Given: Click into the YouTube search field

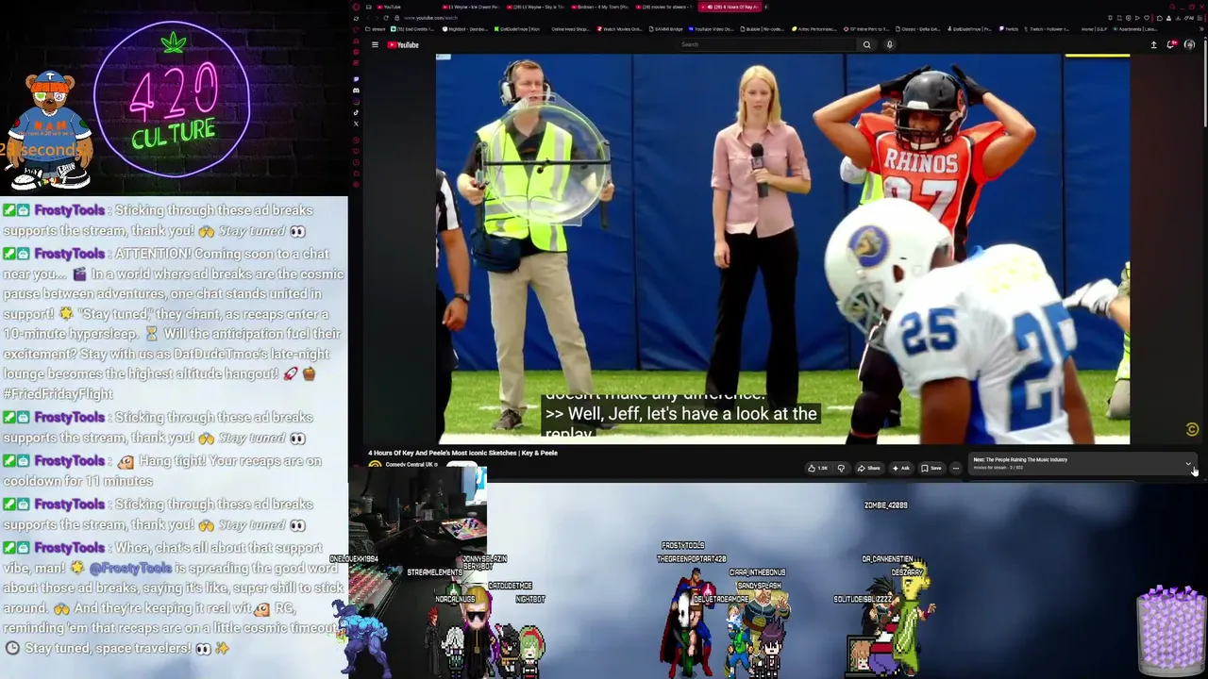Looking at the screenshot, I should point(768,44).
